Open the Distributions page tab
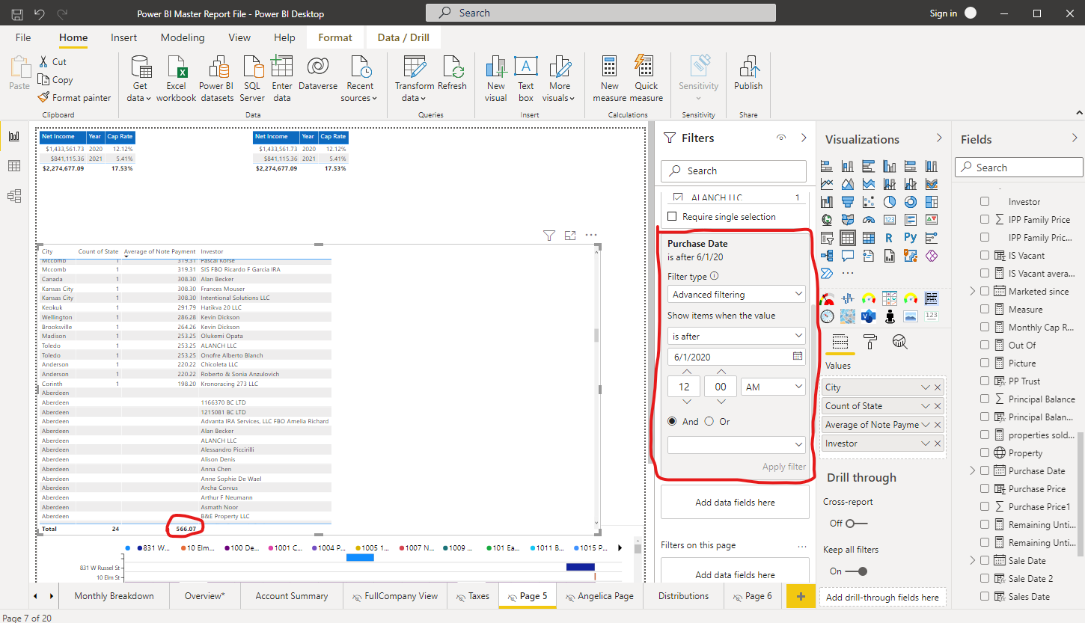 click(683, 596)
